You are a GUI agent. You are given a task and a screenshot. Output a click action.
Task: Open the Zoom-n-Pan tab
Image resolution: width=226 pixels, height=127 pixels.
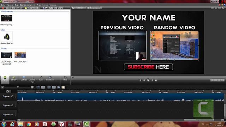click(x=33, y=80)
